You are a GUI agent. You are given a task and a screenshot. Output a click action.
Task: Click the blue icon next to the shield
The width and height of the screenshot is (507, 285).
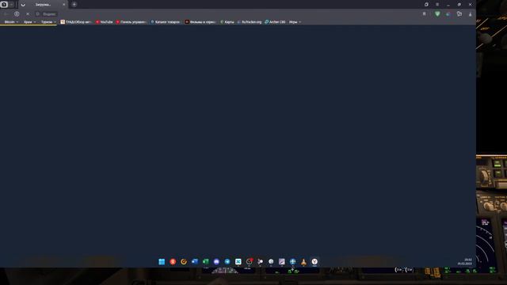(448, 14)
